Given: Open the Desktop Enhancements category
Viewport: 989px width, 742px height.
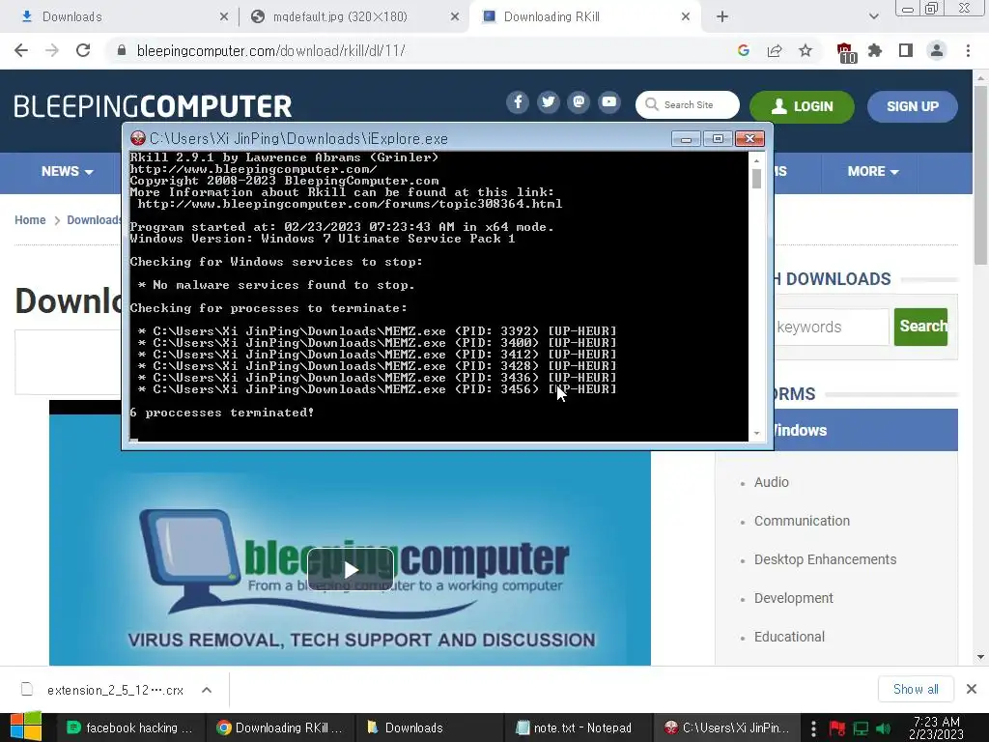Looking at the screenshot, I should 825,559.
